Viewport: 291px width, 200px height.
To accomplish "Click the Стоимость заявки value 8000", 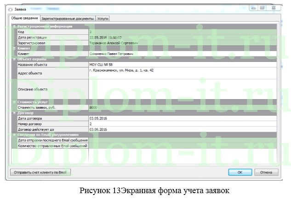I will tap(183, 108).
